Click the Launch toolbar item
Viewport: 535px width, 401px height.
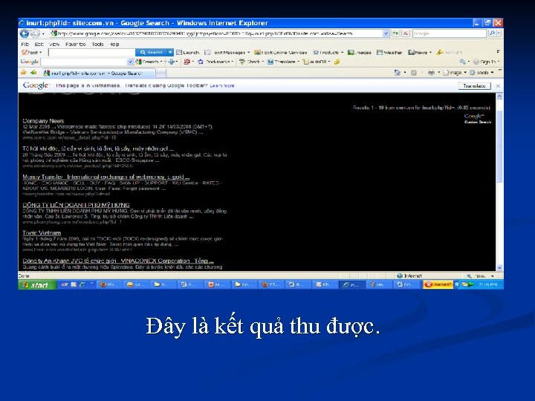pos(187,53)
